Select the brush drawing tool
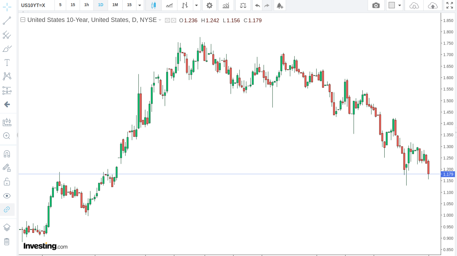This screenshot has height=256, width=457. point(7,49)
